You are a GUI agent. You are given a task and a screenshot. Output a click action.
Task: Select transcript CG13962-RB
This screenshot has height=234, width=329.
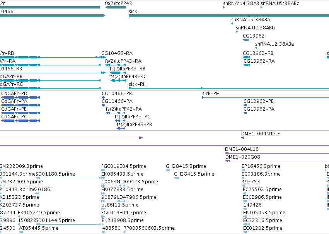[258, 53]
